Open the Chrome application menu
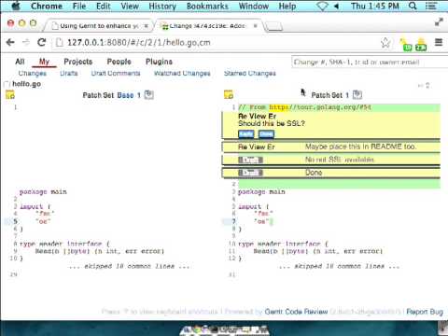This screenshot has height=336, width=448. coord(47,6)
